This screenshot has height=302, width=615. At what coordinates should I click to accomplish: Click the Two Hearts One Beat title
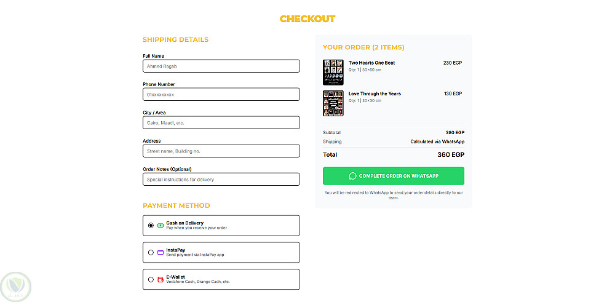[x=371, y=63]
